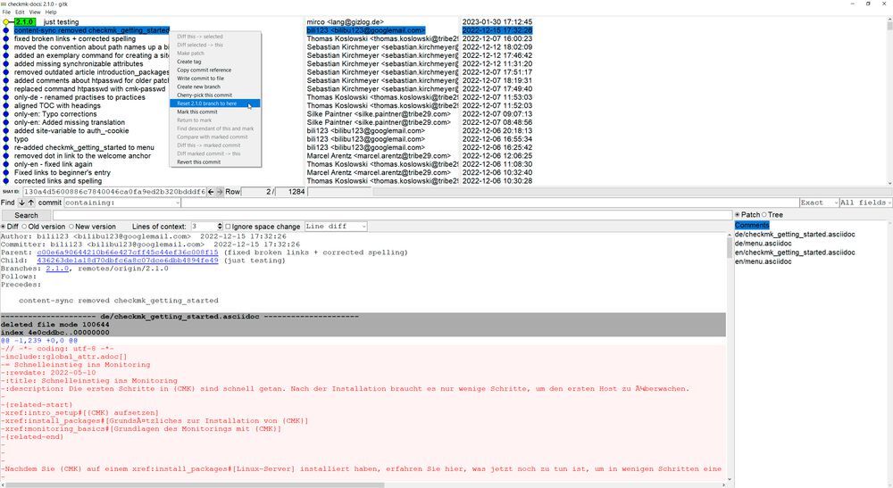Viewport: 893px width, 488px height.
Task: Select the New version radio button
Action: click(71, 227)
